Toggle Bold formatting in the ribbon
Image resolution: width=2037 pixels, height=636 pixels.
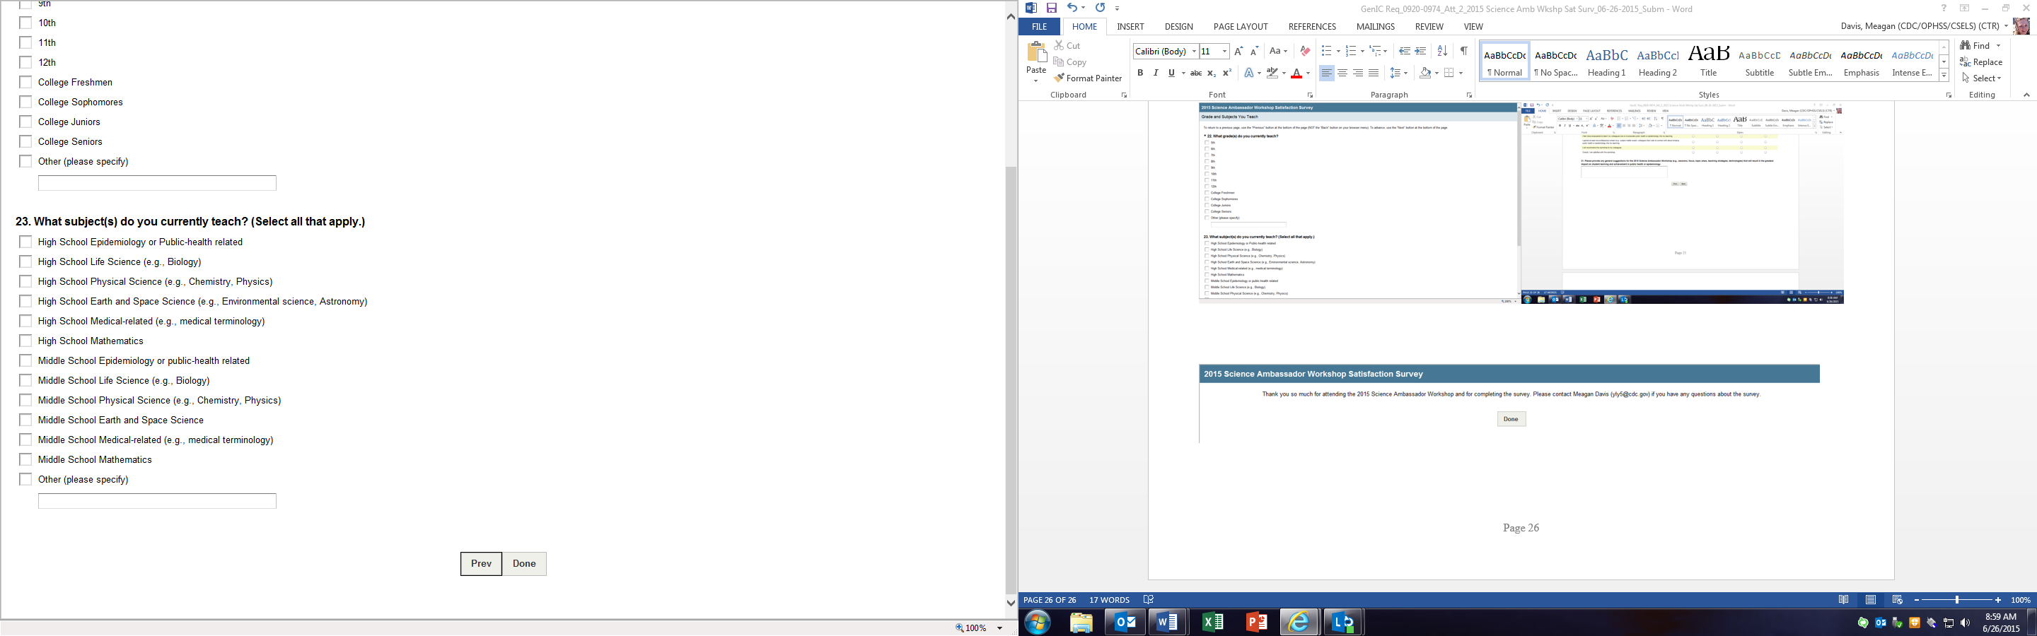point(1139,73)
